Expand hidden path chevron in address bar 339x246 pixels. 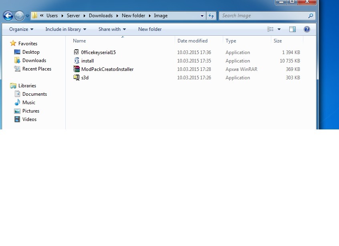(x=42, y=16)
